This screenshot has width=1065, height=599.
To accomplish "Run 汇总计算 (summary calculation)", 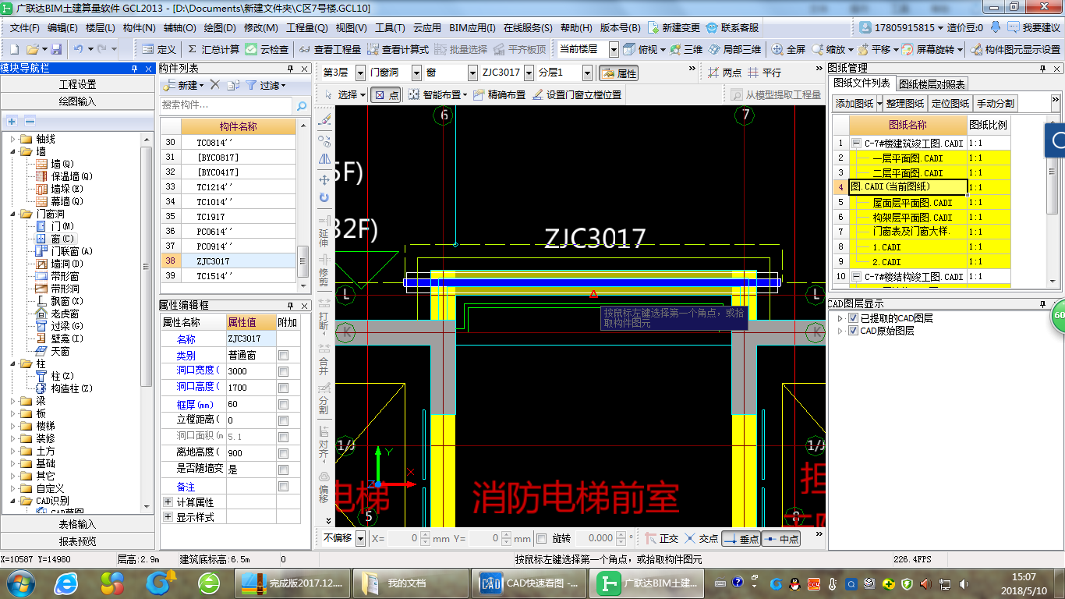I will pyautogui.click(x=213, y=49).
